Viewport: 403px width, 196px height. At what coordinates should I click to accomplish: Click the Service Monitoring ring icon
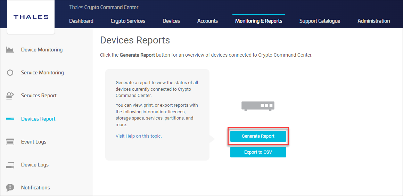click(10, 73)
